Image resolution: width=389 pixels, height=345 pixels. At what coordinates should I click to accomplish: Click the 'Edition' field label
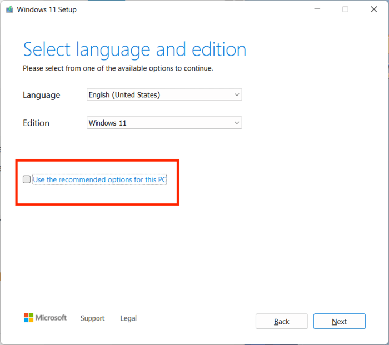pos(36,123)
